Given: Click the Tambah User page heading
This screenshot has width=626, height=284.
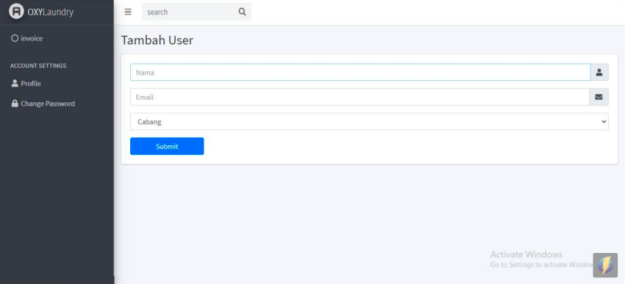Looking at the screenshot, I should (x=157, y=41).
